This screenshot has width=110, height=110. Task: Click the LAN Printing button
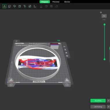tap(98, 107)
